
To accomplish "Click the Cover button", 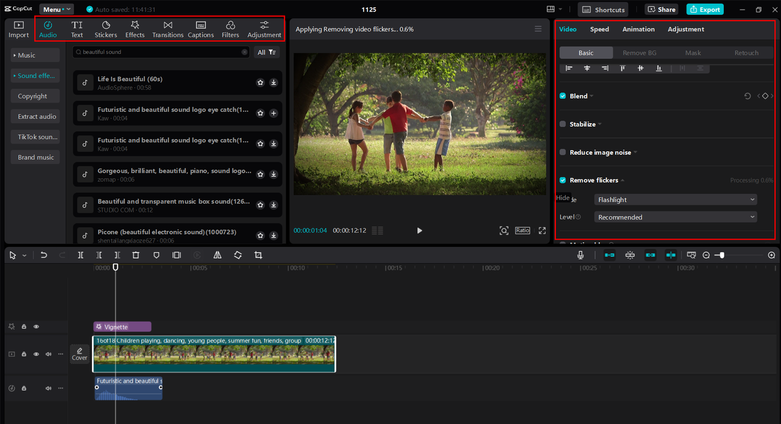I will [x=79, y=354].
